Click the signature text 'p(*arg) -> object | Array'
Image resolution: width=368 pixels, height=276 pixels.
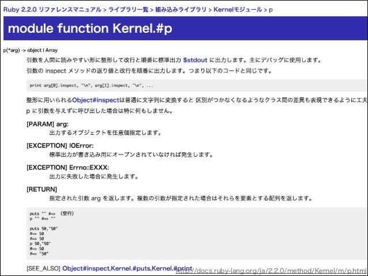(30, 50)
